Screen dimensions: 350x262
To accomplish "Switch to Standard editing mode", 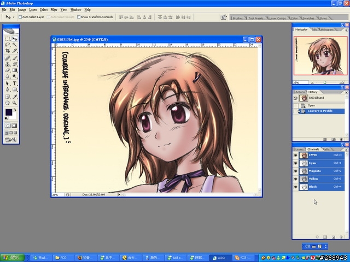I will point(8,126).
